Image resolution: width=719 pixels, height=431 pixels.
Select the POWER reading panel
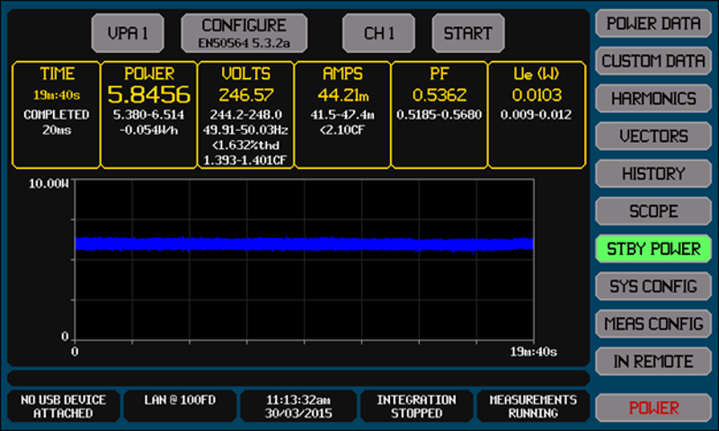coord(147,114)
